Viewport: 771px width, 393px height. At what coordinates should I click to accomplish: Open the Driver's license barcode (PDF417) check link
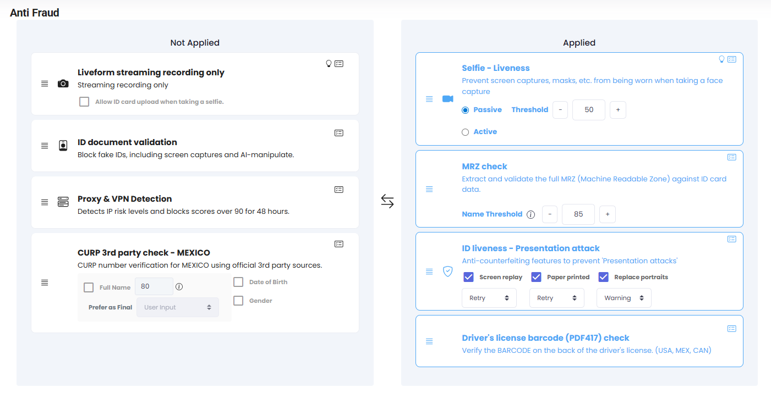tap(545, 337)
